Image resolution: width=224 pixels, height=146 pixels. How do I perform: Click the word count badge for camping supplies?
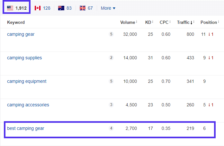pos(111,58)
